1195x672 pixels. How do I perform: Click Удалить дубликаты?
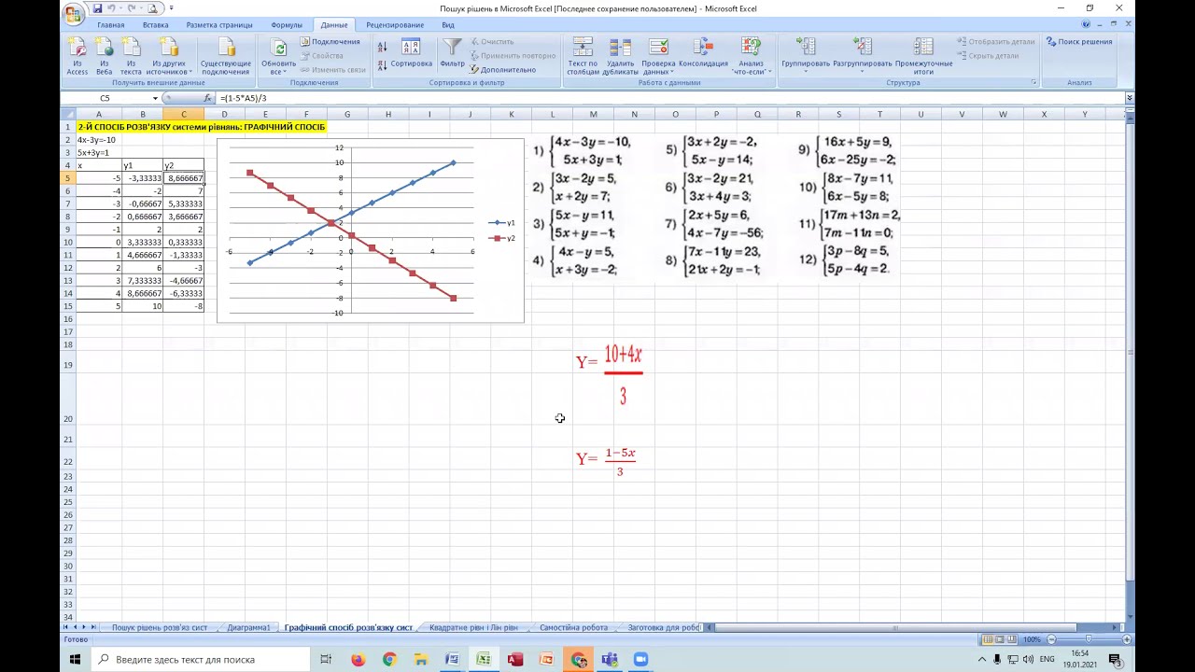pyautogui.click(x=620, y=57)
